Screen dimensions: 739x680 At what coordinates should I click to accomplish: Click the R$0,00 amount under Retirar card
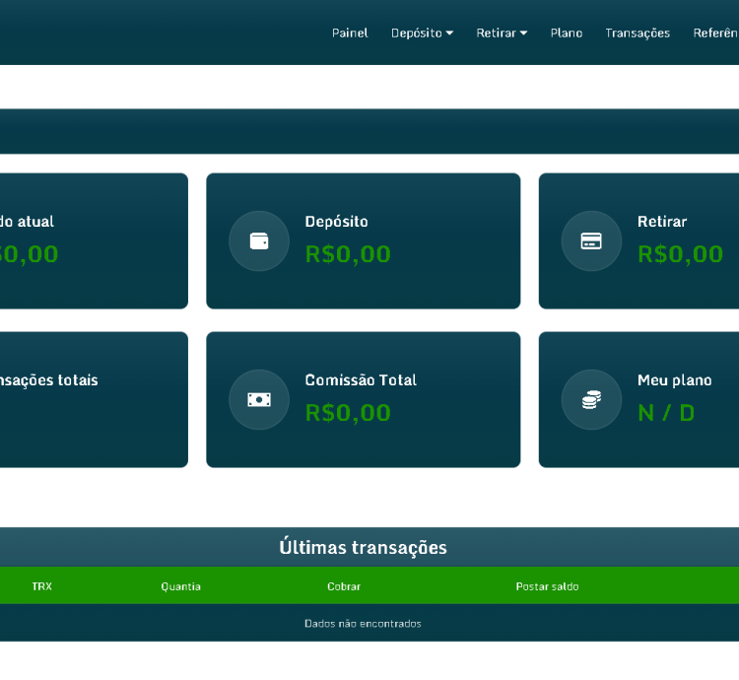[x=680, y=254]
